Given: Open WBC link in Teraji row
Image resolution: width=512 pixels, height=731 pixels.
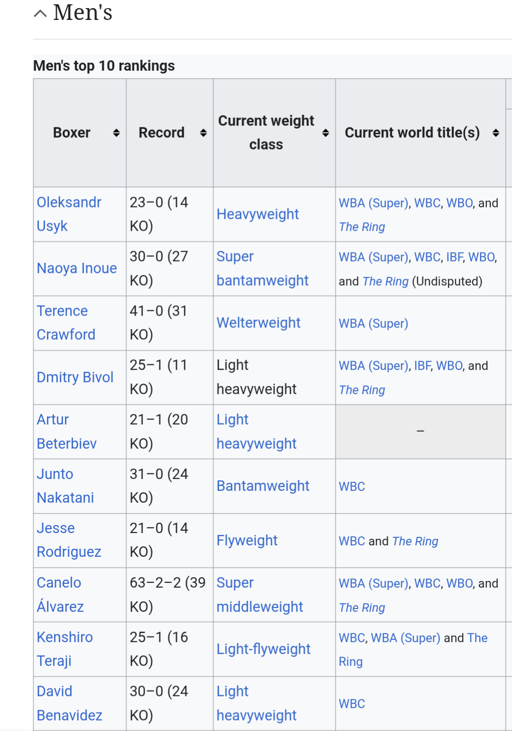Looking at the screenshot, I should tap(352, 638).
